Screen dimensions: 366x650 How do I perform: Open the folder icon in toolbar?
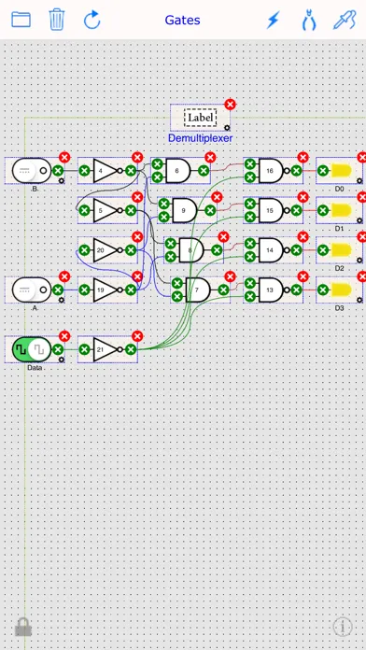coord(21,20)
